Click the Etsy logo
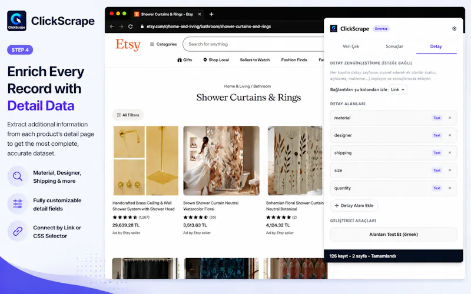 tap(128, 45)
